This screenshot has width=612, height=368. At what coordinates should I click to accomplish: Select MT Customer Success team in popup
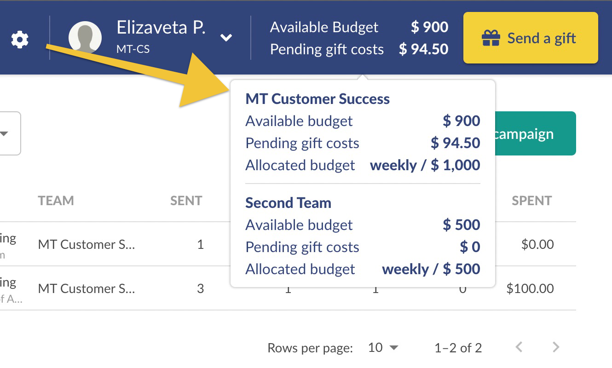coord(318,99)
